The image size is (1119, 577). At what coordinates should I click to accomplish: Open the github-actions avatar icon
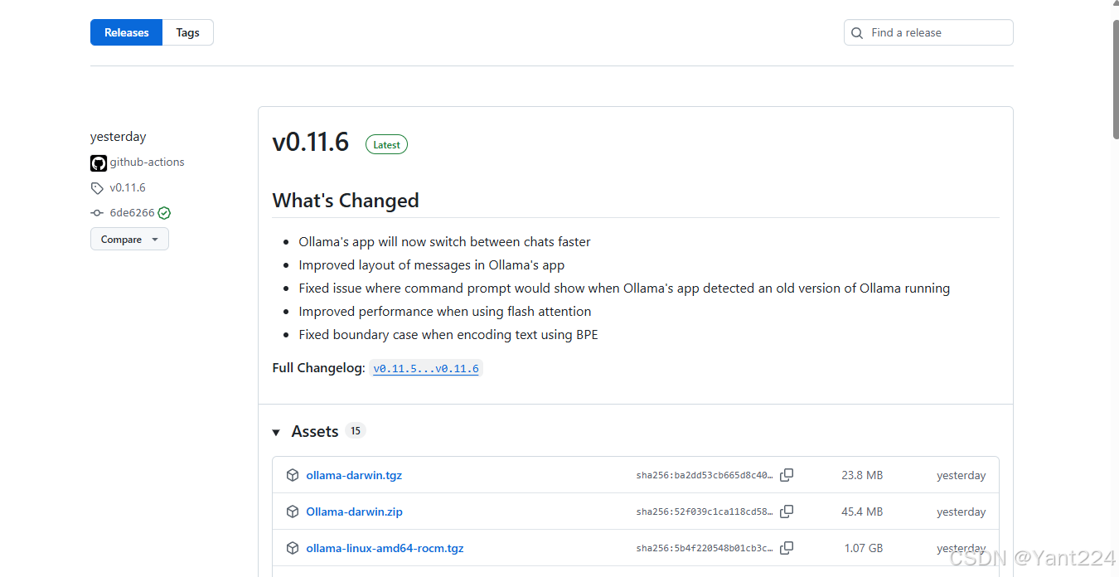(99, 163)
